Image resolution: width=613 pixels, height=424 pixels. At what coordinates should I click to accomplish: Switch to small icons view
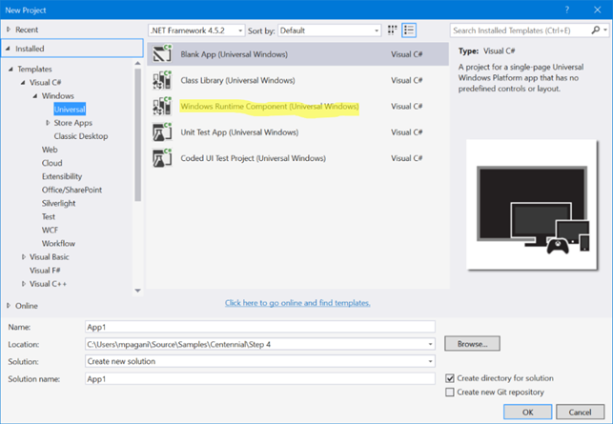click(392, 30)
